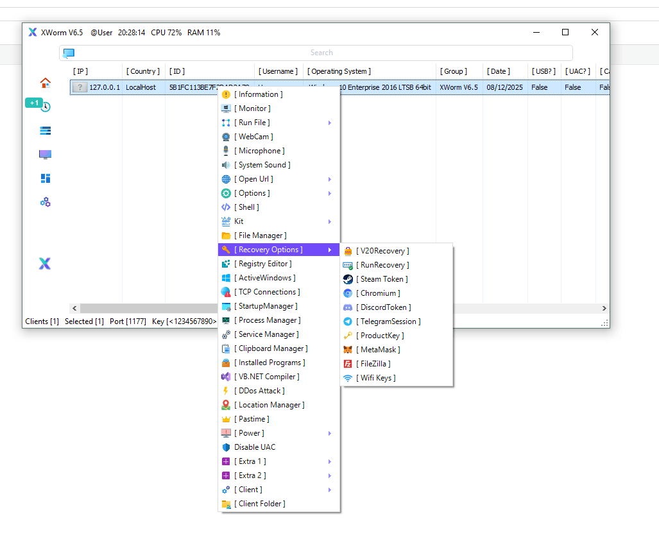Open settings via the gears sidebar icon
659x539 pixels.
(44, 202)
